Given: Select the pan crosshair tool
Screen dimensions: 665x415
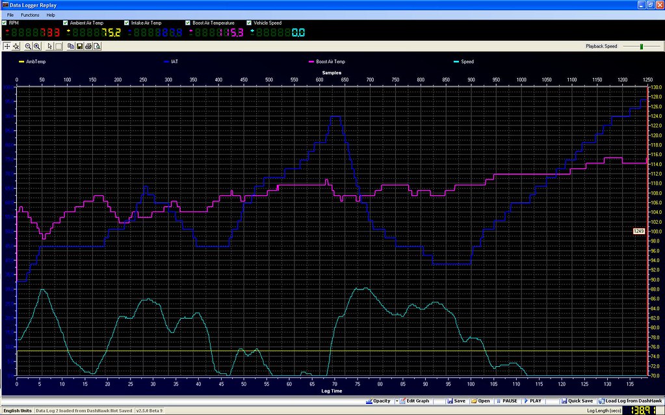Looking at the screenshot, I should (7, 46).
